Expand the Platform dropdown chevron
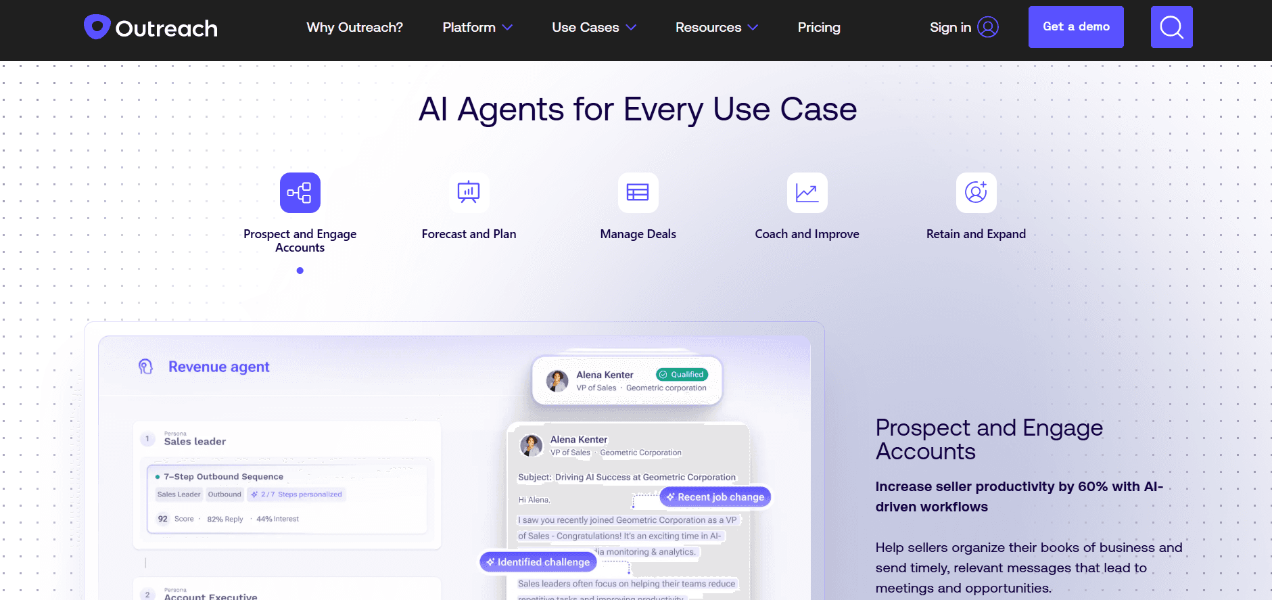The height and width of the screenshot is (600, 1272). [507, 28]
